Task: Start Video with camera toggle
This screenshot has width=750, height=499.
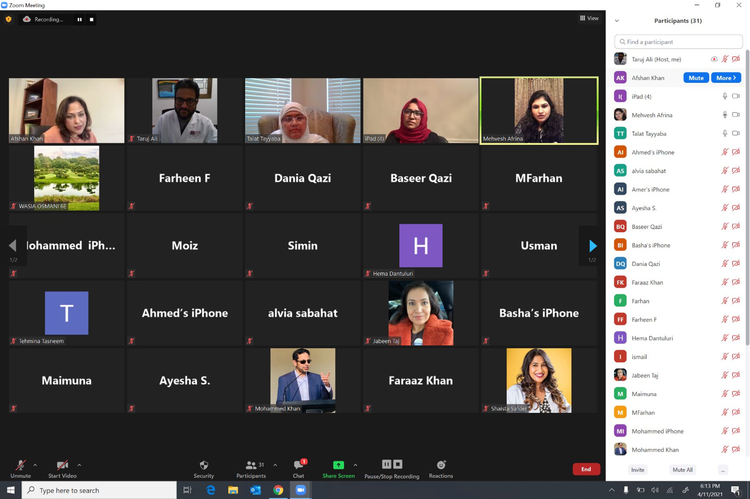Action: pos(62,468)
